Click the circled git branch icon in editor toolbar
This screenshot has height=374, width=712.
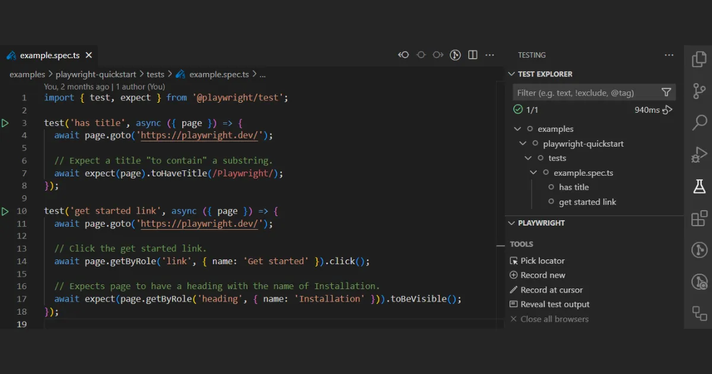[x=455, y=55]
